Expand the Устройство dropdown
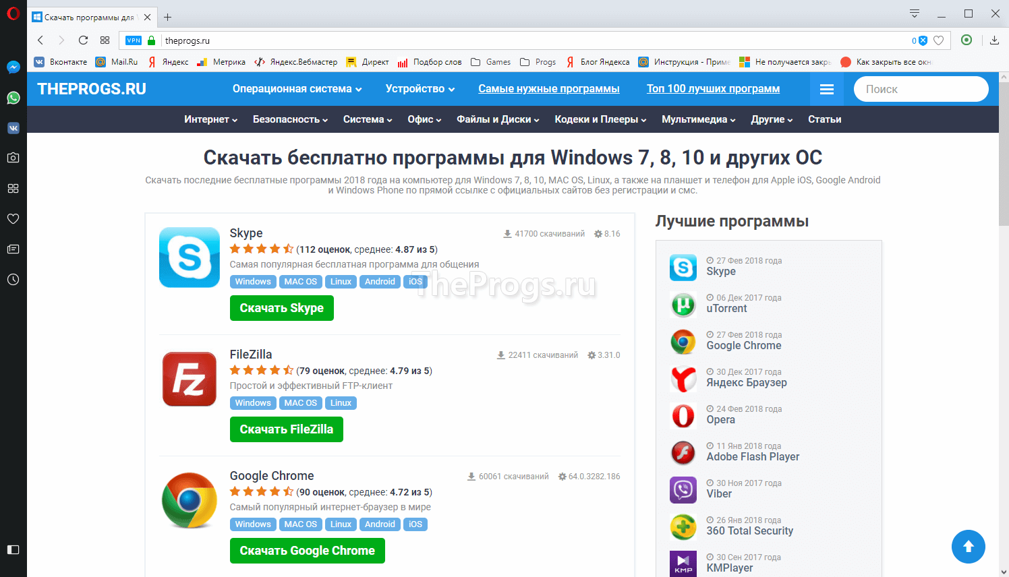 [420, 89]
